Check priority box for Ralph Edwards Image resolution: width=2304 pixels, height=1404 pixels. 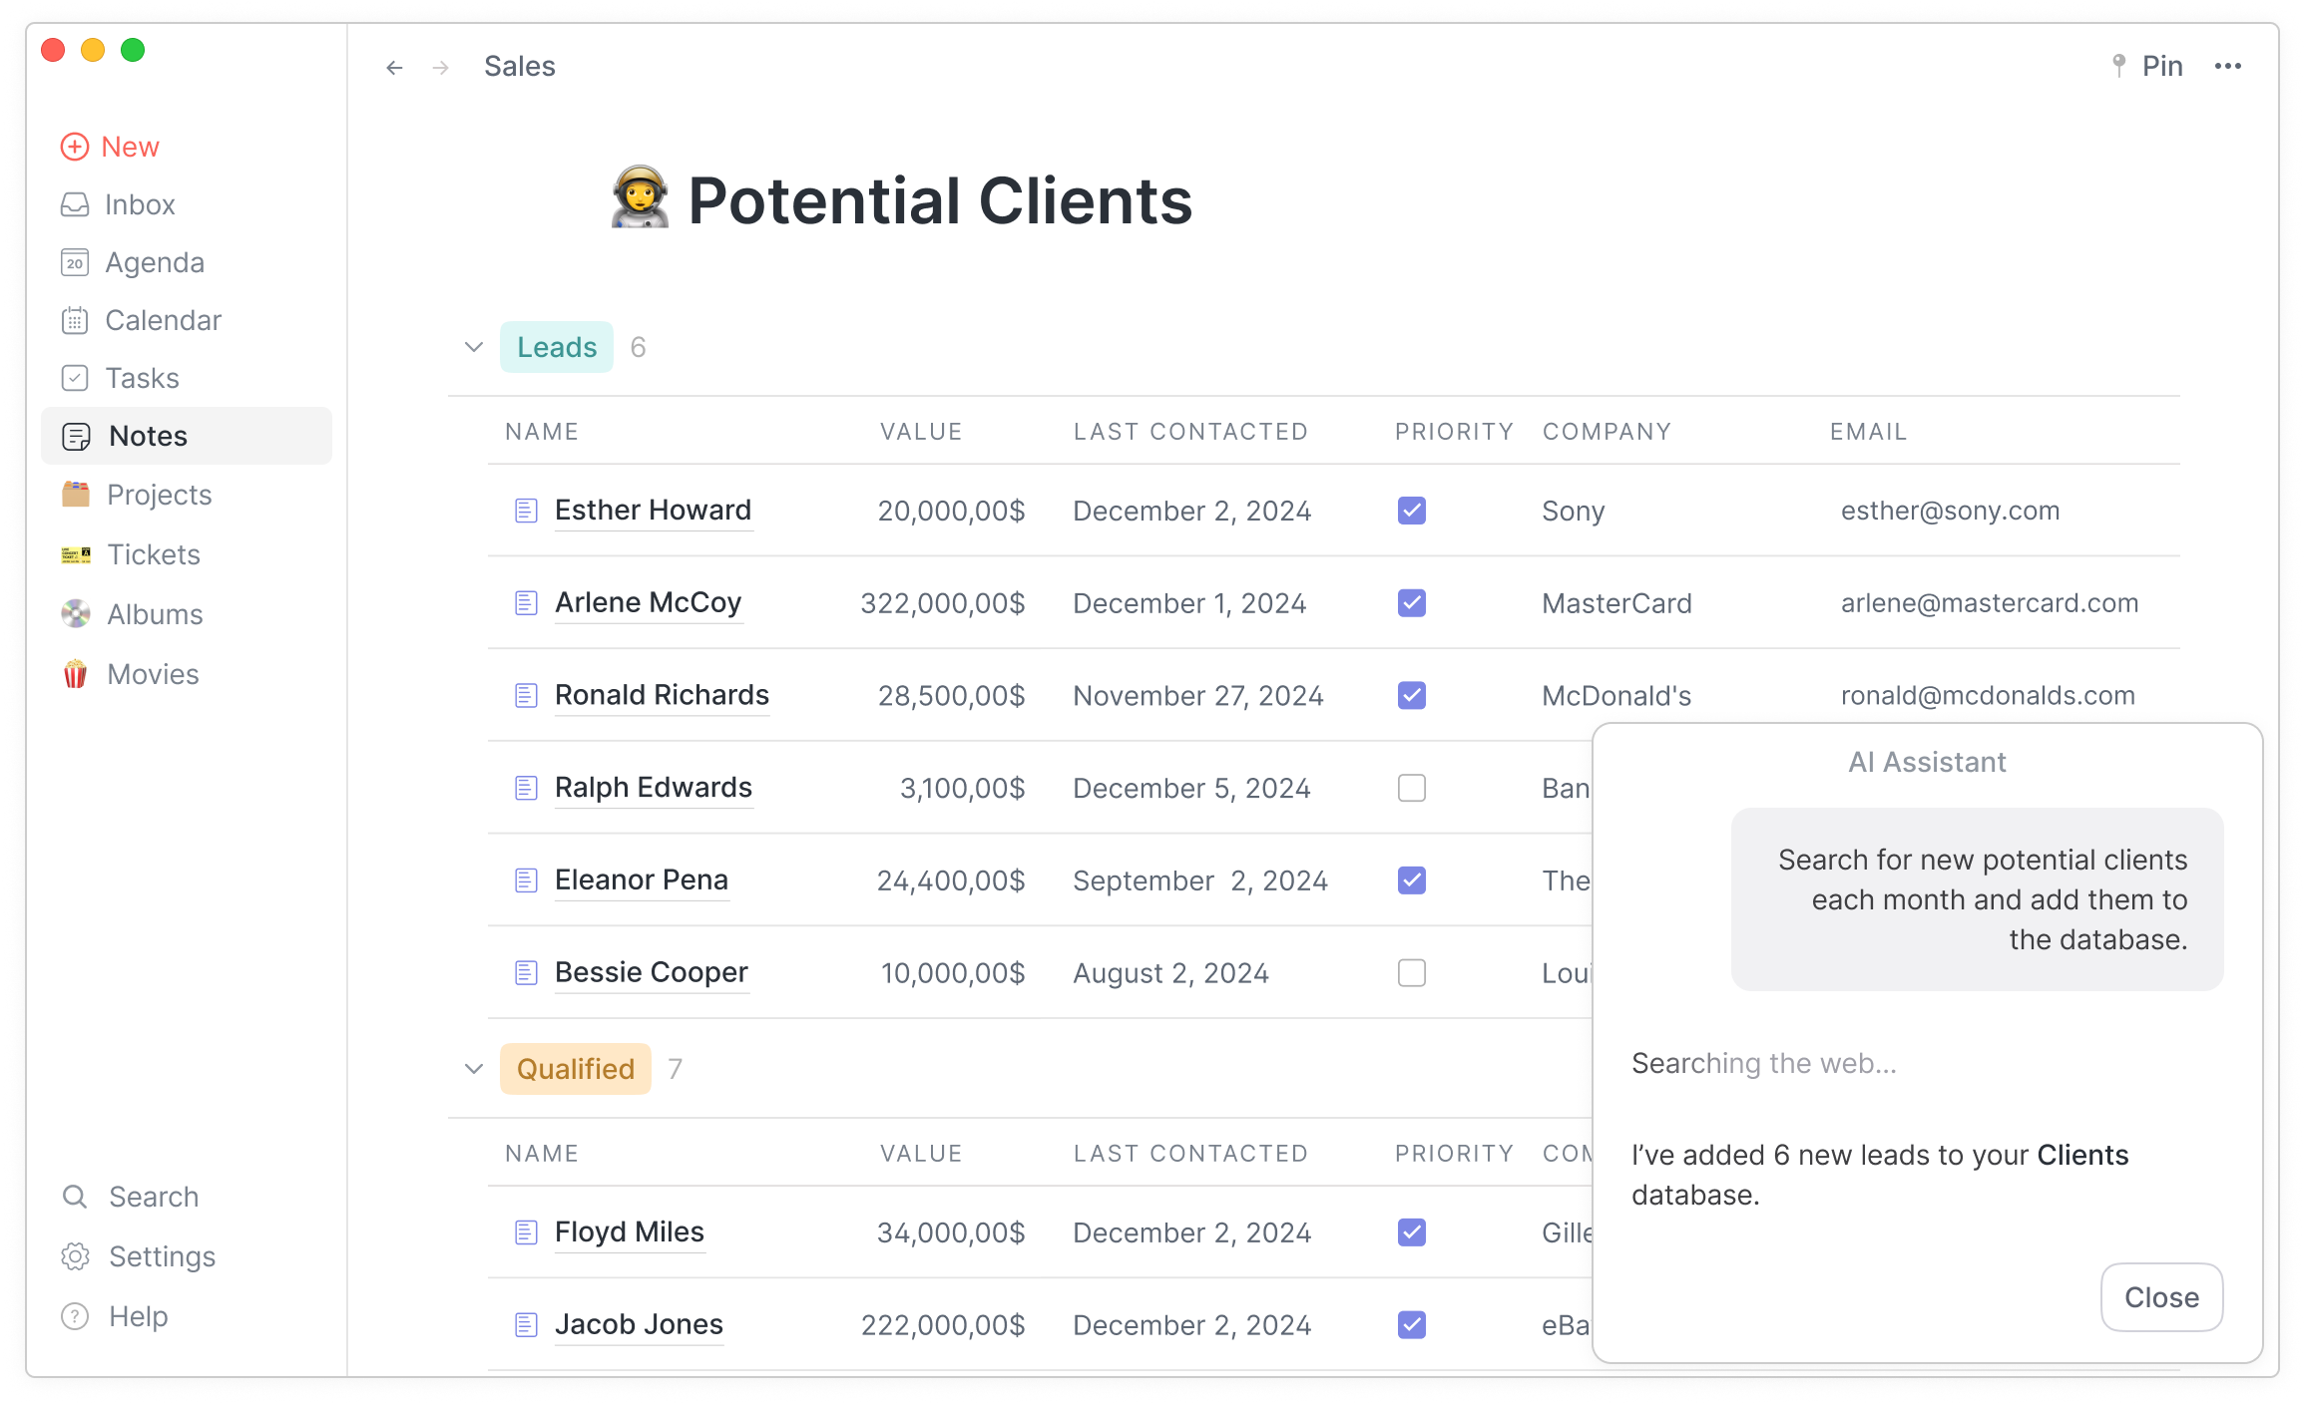point(1411,788)
